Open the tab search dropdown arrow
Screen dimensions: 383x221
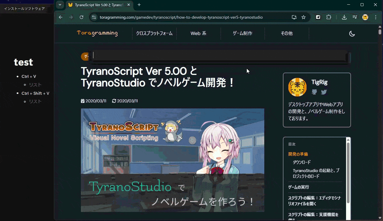coord(60,5)
